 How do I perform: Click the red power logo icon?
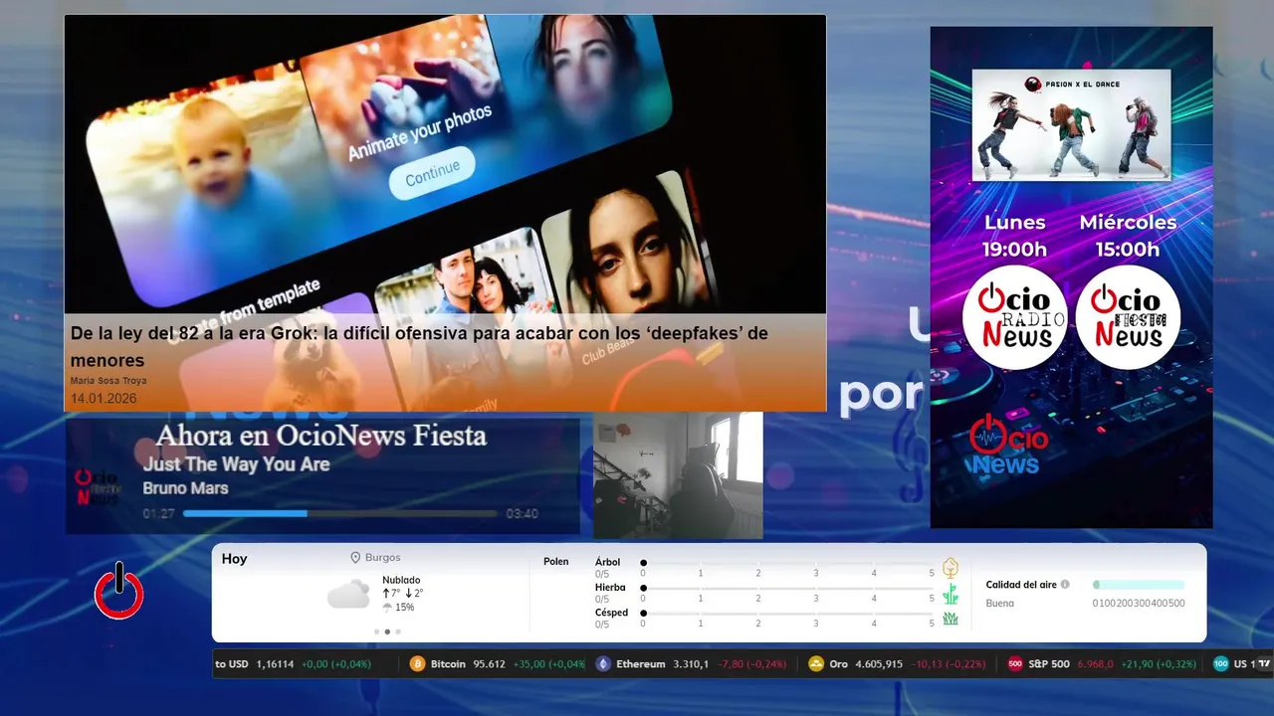pyautogui.click(x=119, y=591)
